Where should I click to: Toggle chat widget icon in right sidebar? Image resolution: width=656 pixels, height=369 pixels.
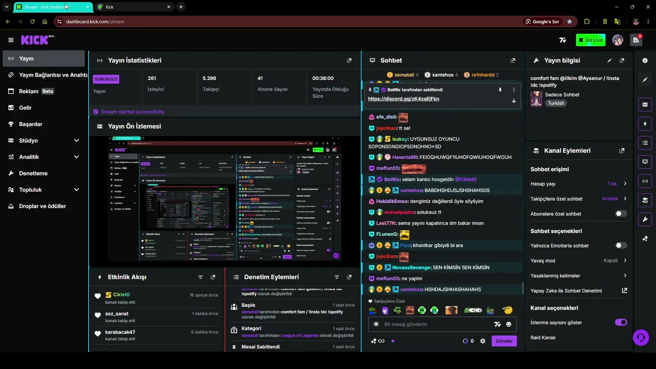(x=645, y=161)
